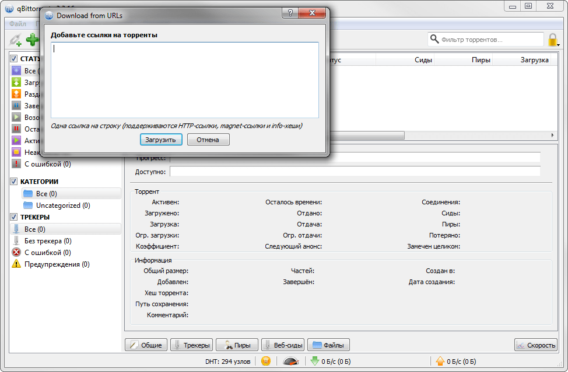568x372 pixels.
Task: Click the 'Загрузка' column header
Action: (521, 60)
